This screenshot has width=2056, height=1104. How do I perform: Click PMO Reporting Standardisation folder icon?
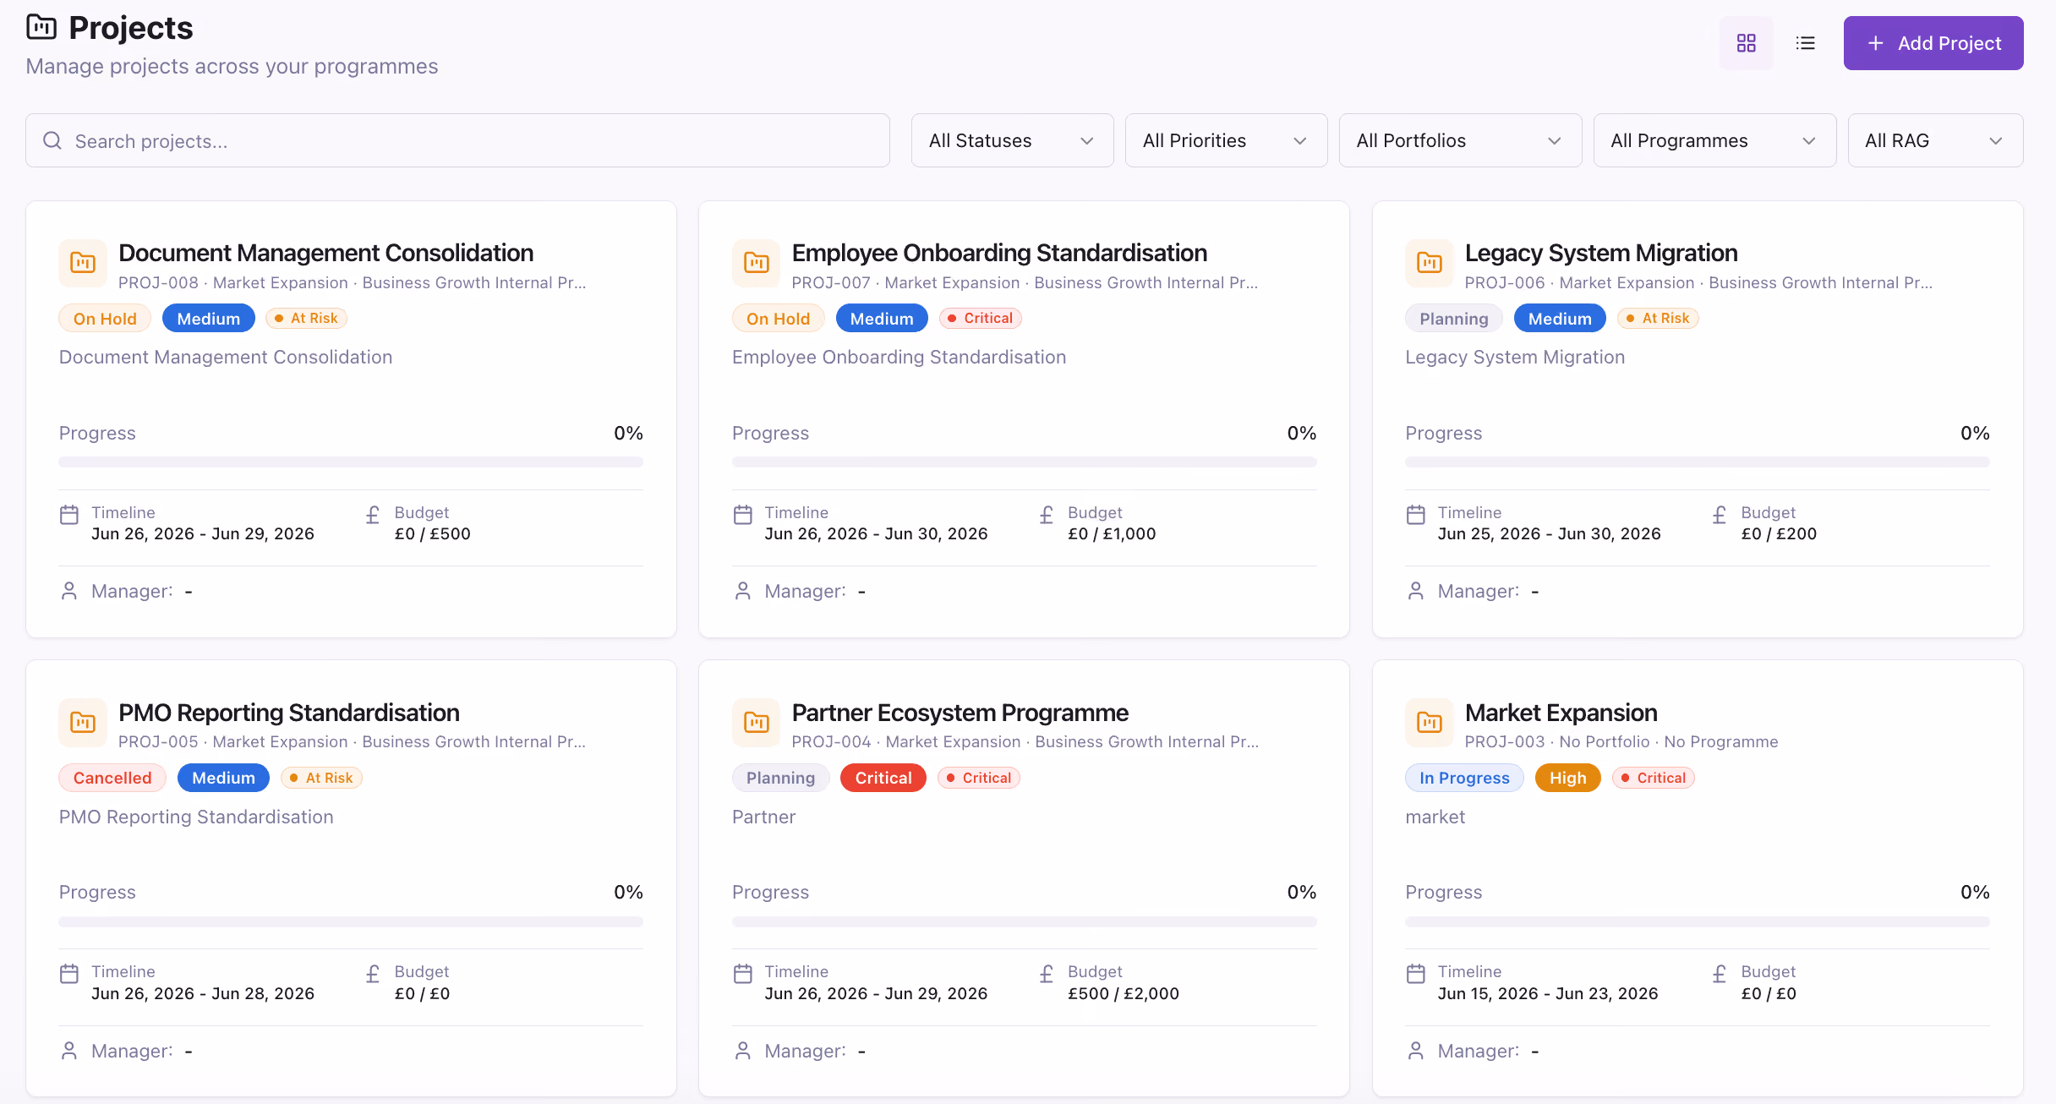point(83,723)
